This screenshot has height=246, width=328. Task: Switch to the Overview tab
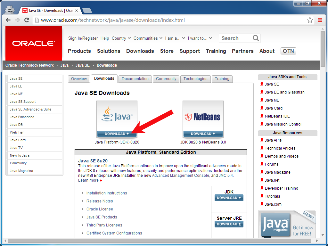click(x=79, y=79)
